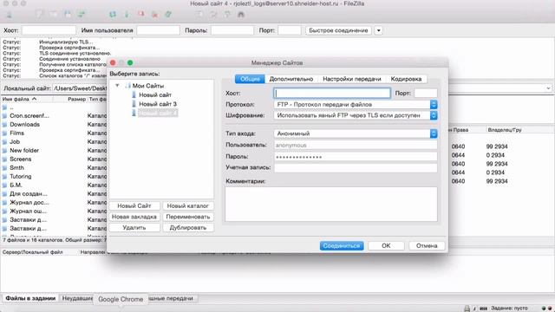Click the quick connect Порт field
555x312 pixels.
click(x=290, y=30)
